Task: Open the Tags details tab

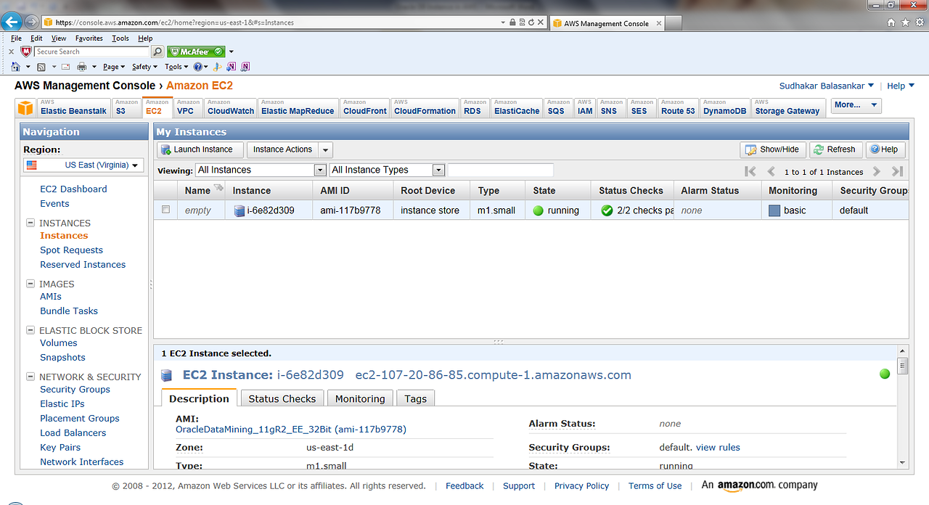Action: click(416, 398)
